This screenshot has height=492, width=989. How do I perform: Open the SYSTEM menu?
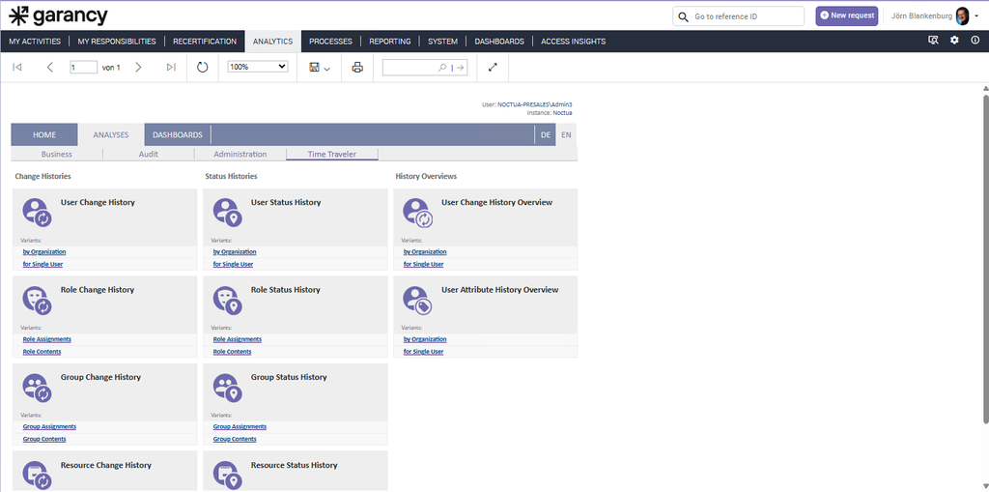tap(442, 41)
